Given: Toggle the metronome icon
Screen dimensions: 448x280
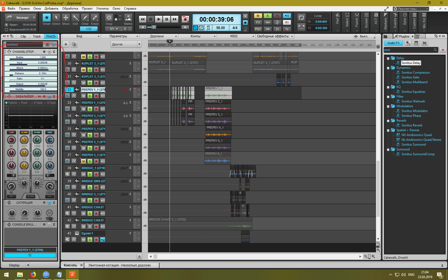Looking at the screenshot, I should (245, 29).
